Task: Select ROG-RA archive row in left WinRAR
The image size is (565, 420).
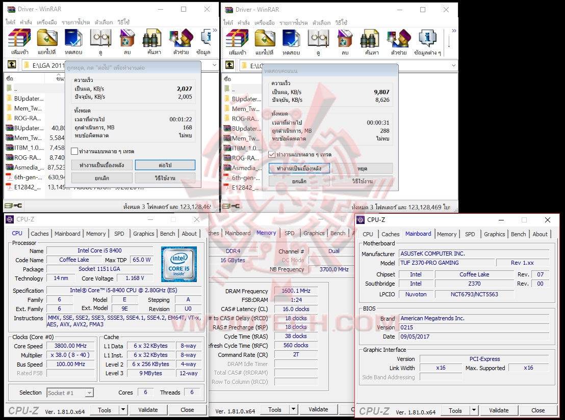Action: 35,157
